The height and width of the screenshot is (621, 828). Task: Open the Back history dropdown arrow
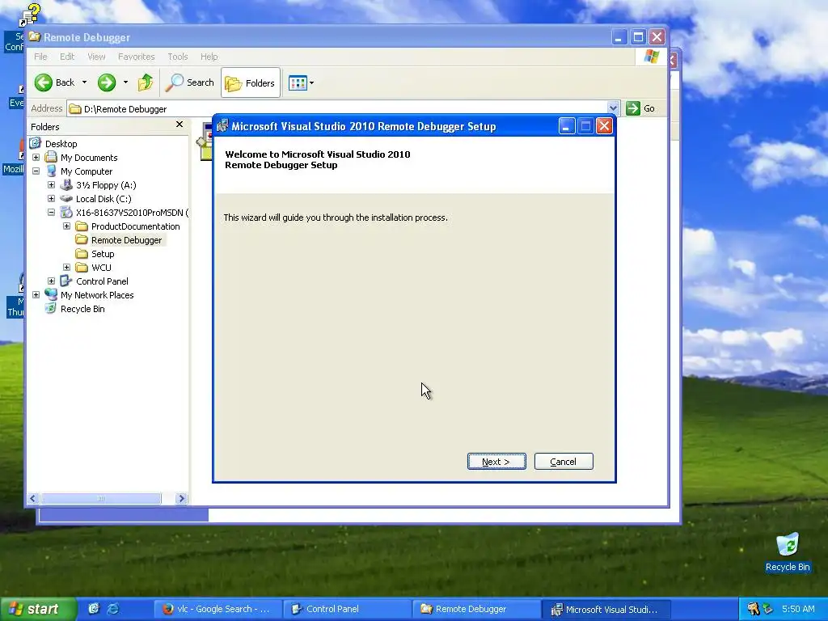tap(84, 82)
